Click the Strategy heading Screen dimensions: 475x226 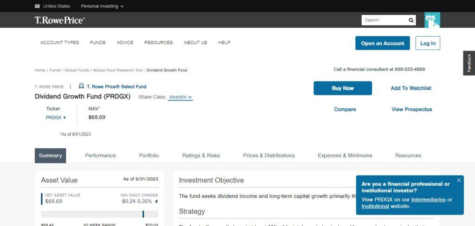tap(192, 211)
